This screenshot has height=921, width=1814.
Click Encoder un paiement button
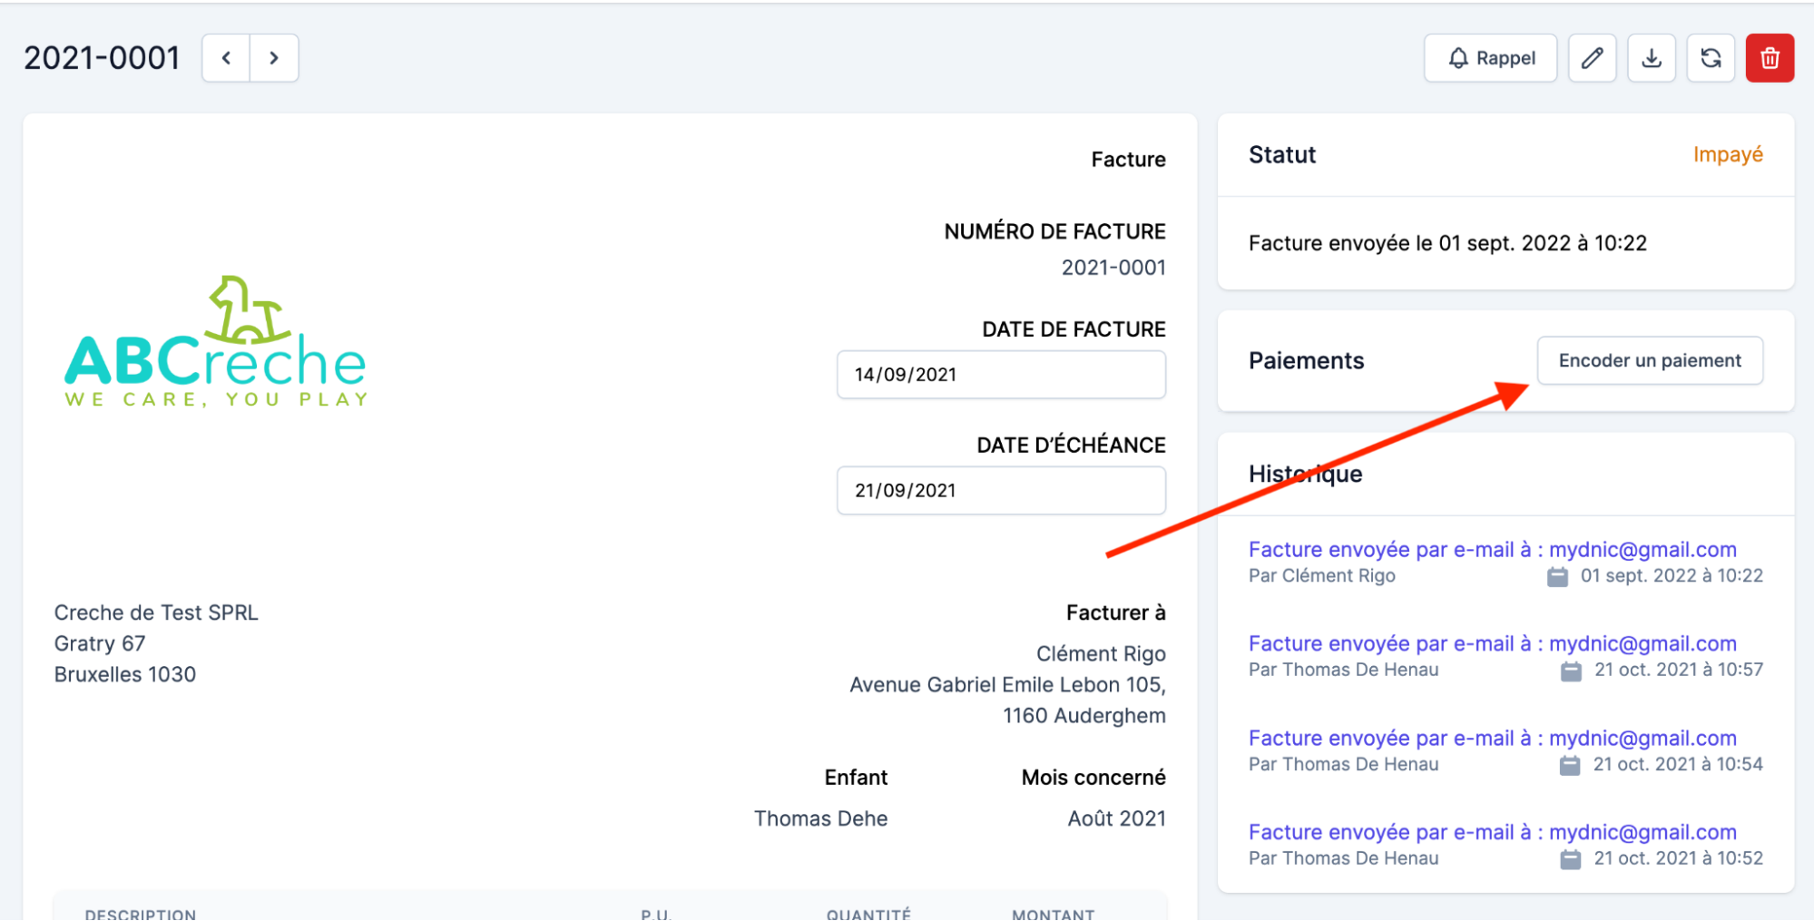[1649, 360]
